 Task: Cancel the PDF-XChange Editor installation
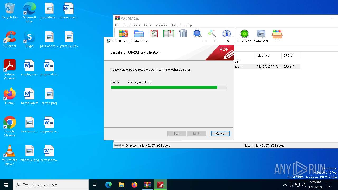coord(220,134)
